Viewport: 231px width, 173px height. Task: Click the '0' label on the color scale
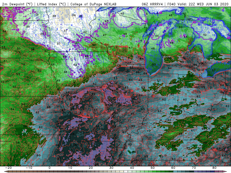49,168
